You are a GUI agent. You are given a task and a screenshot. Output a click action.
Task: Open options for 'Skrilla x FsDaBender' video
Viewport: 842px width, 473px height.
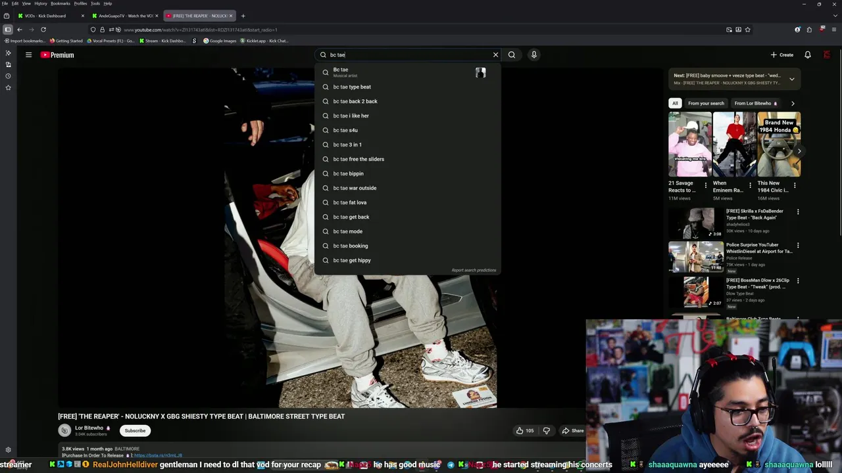798,212
